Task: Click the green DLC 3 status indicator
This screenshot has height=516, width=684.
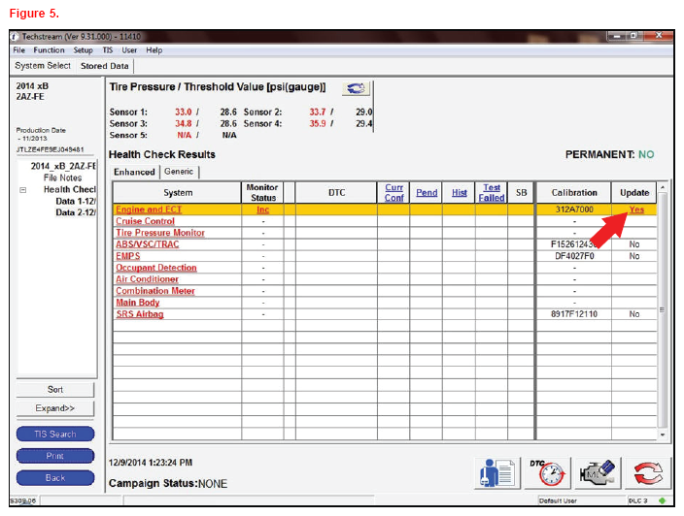Action: (663, 500)
